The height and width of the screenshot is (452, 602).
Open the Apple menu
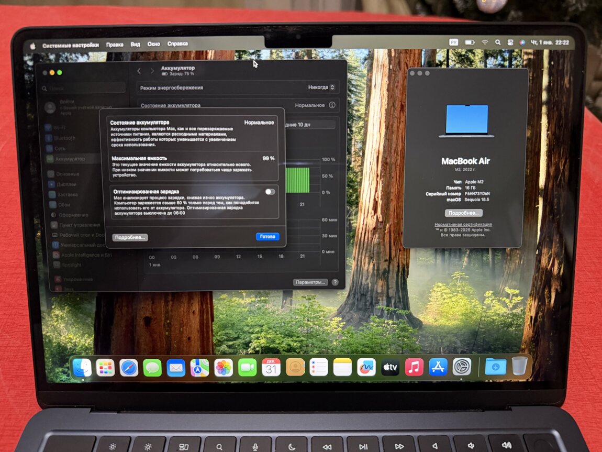click(x=32, y=46)
